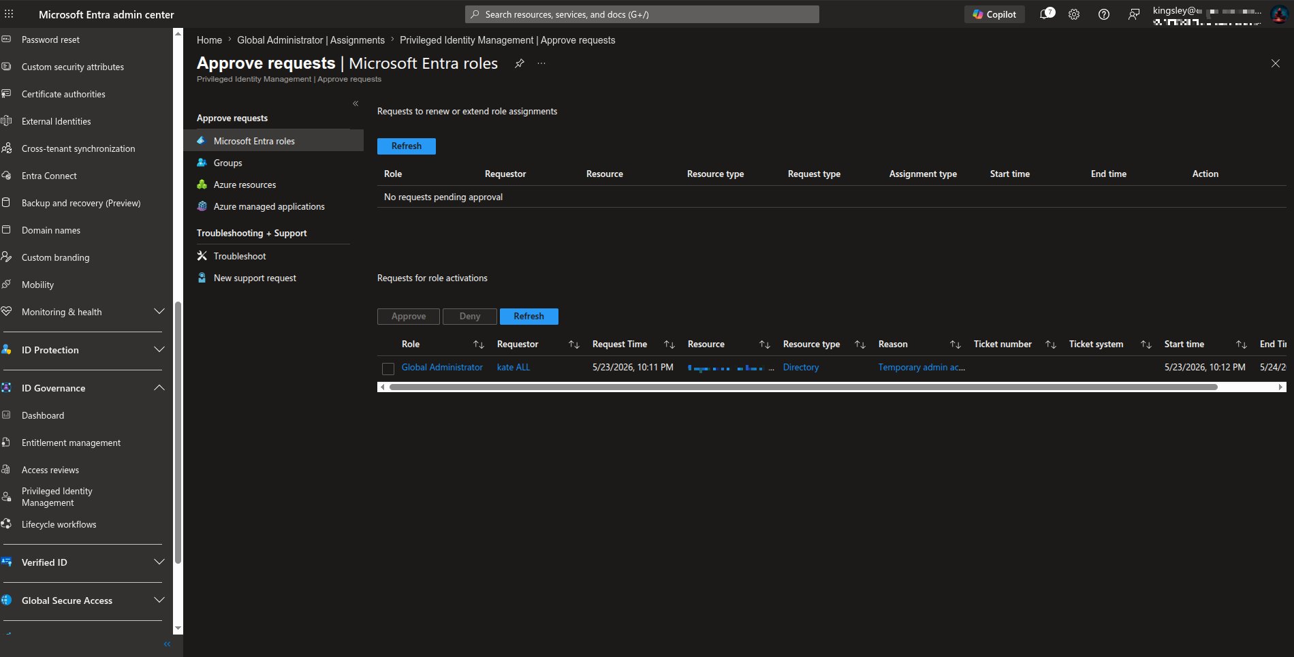Click the Troubleshoot wrench icon
This screenshot has height=657, width=1294.
click(202, 256)
